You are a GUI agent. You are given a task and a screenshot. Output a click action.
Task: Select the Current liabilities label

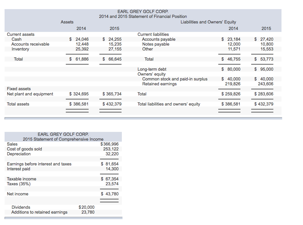click(153, 35)
